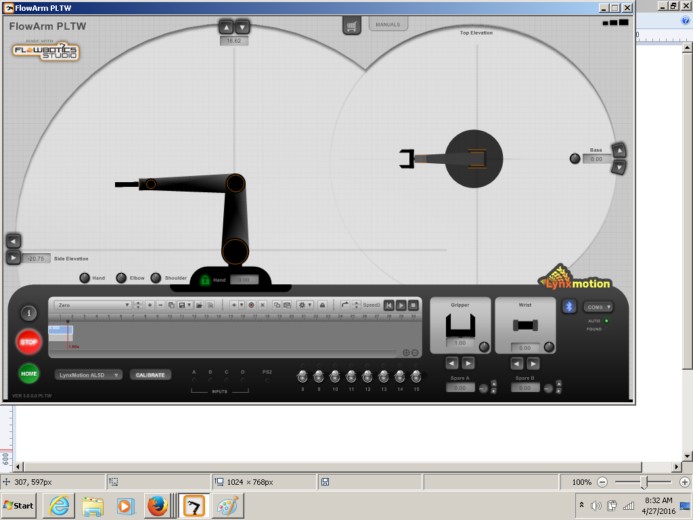Screen dimensions: 693x520
Task: Delete the step with the X icon
Action: click(x=263, y=305)
